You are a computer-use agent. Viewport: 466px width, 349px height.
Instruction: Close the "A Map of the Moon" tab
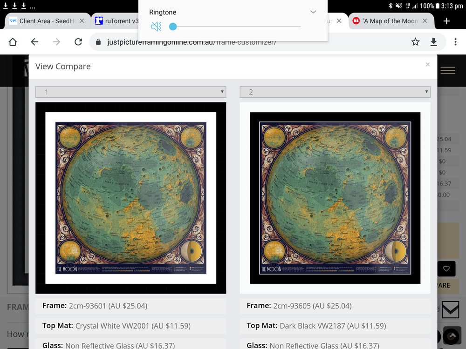click(425, 21)
